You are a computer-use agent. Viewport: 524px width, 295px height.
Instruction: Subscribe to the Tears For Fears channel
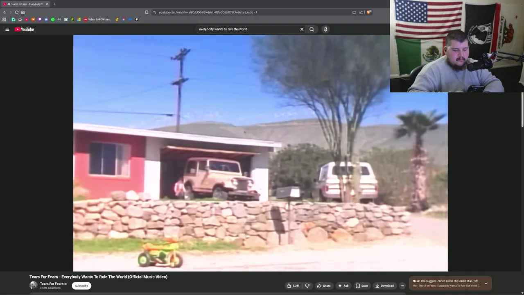[x=81, y=286]
